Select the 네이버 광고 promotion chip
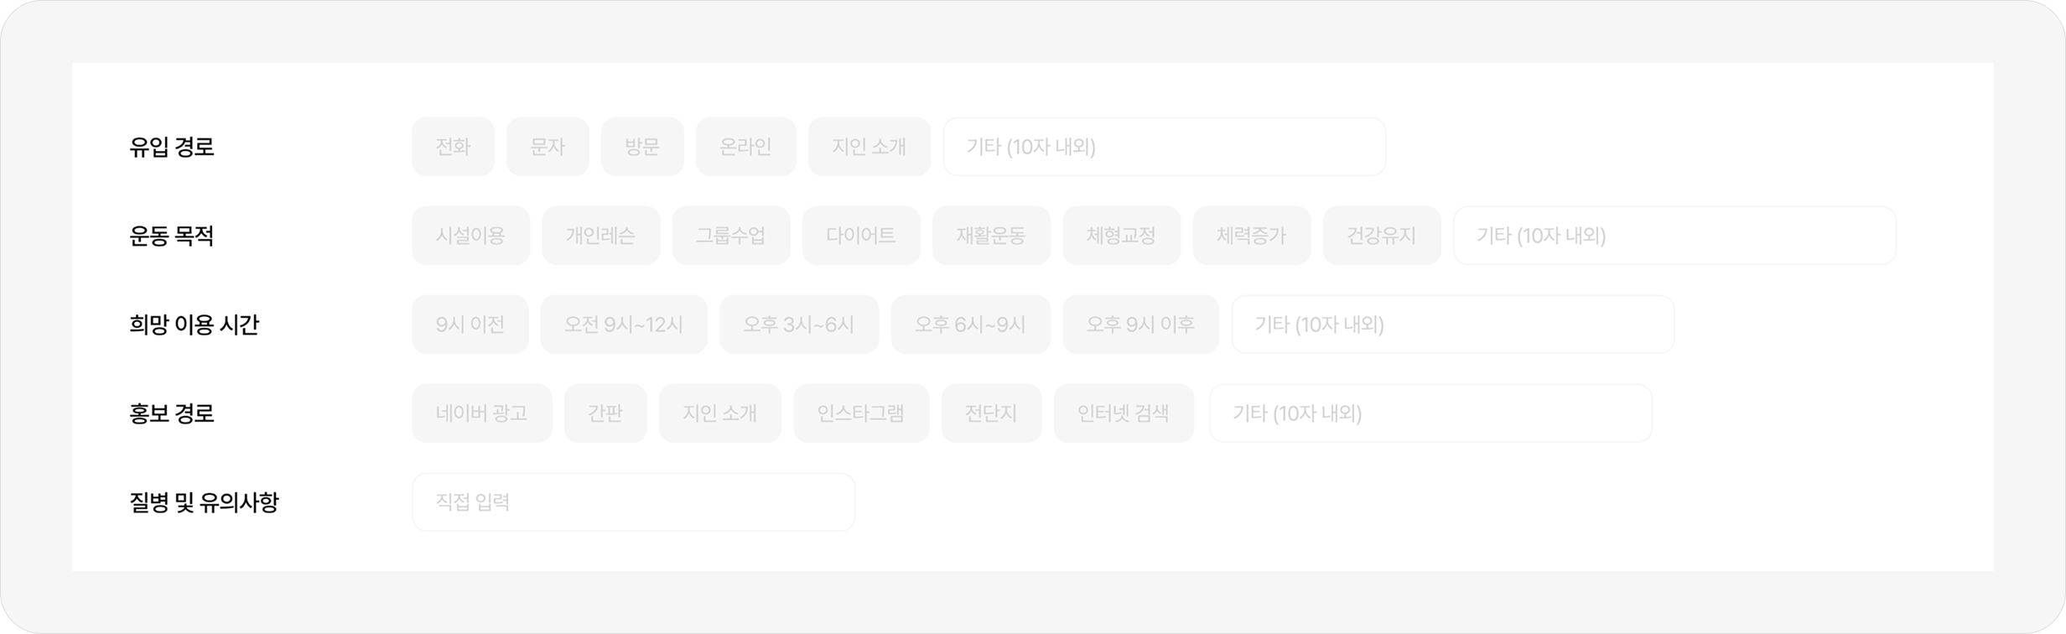 (481, 413)
